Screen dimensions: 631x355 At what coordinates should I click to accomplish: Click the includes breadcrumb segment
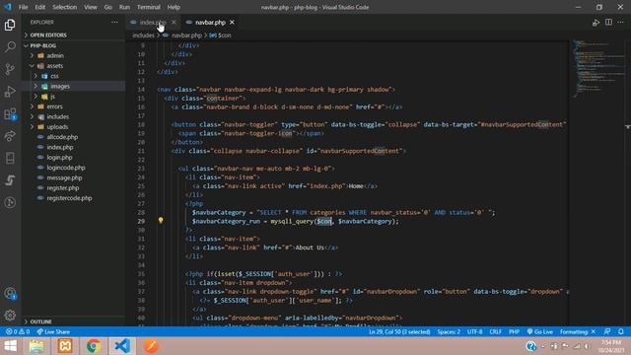[143, 35]
